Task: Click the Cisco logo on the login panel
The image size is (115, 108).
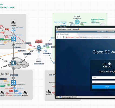Action: [x=107, y=65]
